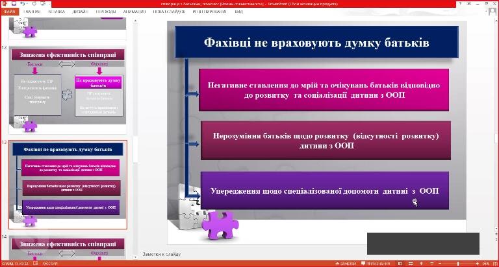Click the Redo (repeat) icon

coord(34,3)
